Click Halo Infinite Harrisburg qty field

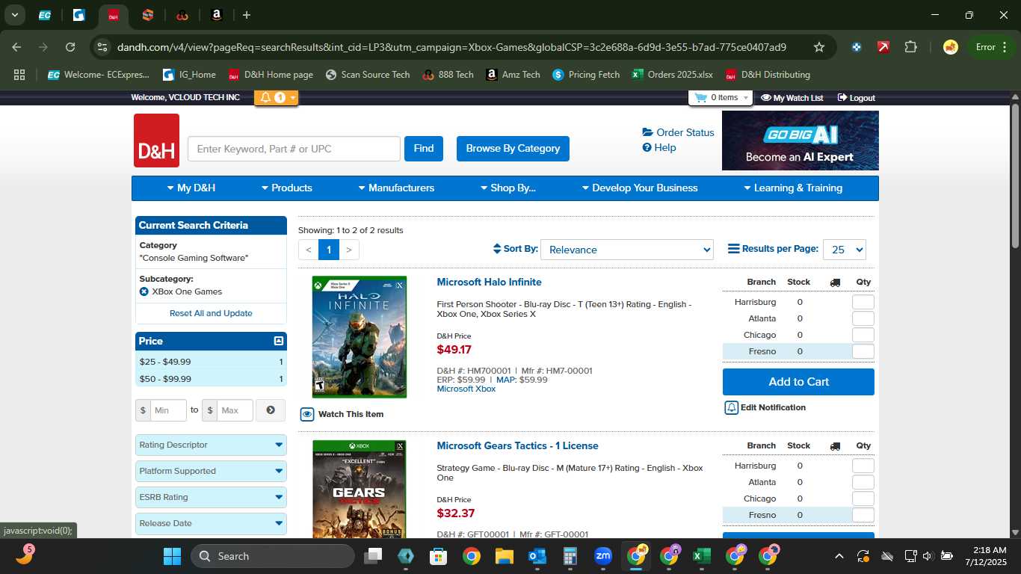tap(863, 302)
